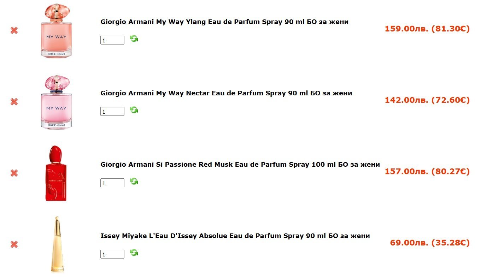
Task: Focus quantity box for My Way Nectar
Action: [x=112, y=112]
